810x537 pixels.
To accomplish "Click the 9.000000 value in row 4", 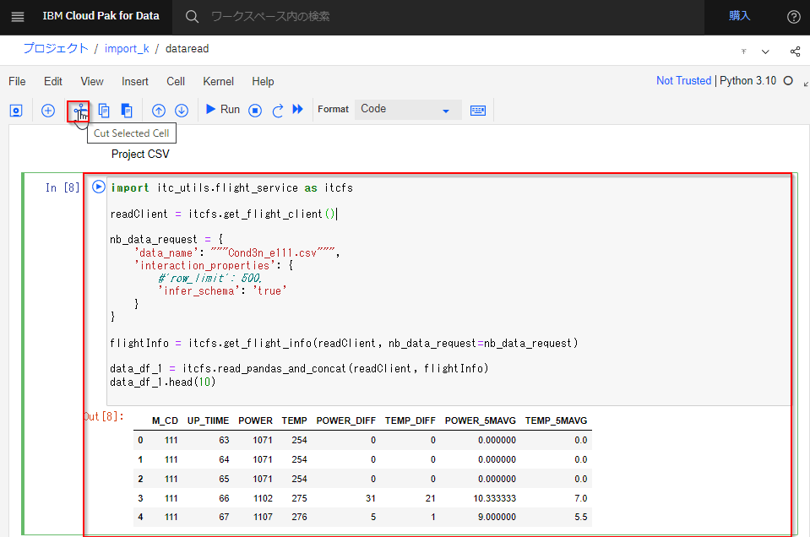I will point(497,517).
